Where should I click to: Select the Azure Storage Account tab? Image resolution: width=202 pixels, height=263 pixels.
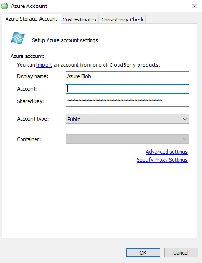[x=31, y=19]
